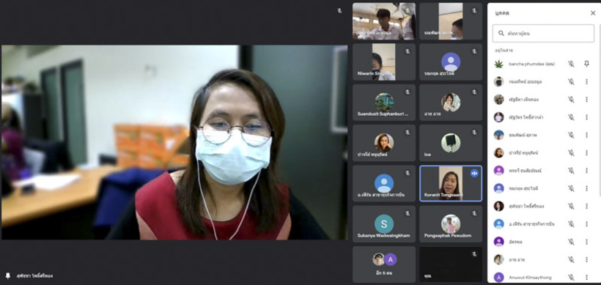Open the Sukanya Wadwaingkham tile

(383, 224)
